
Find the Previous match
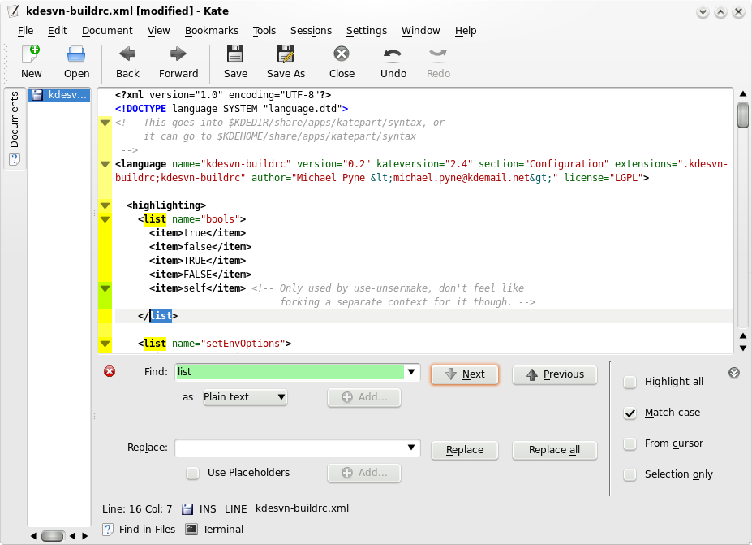[x=555, y=374]
